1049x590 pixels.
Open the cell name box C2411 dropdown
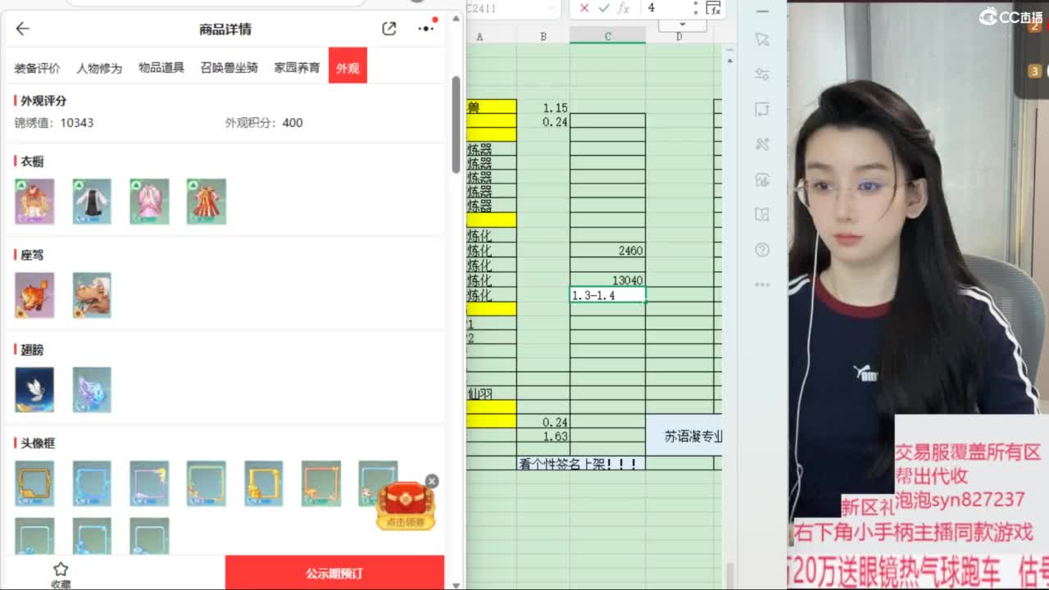click(551, 9)
